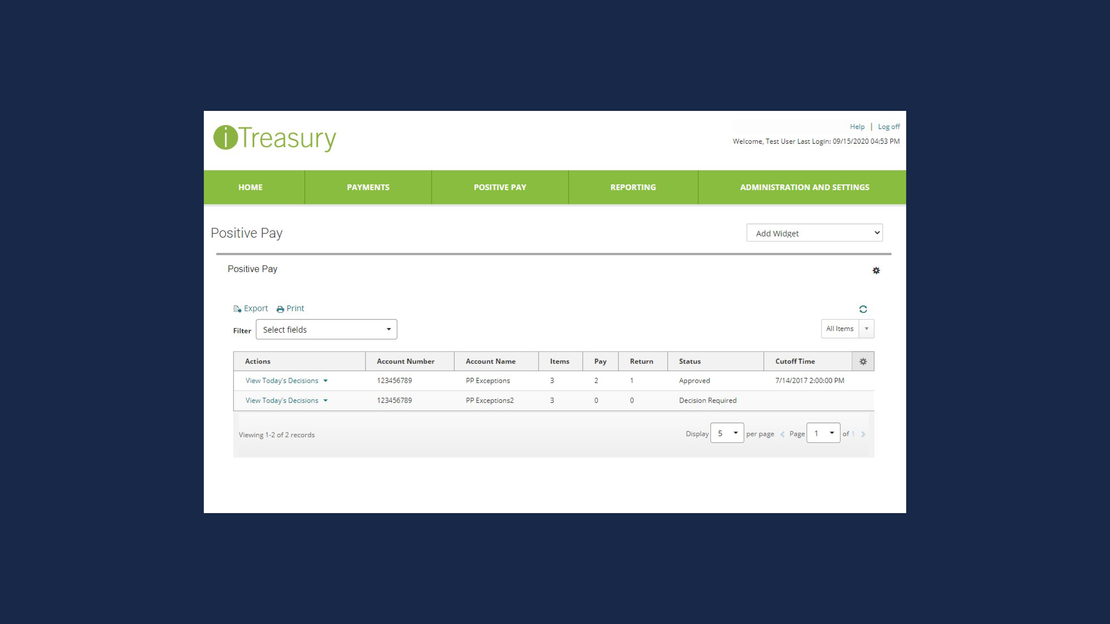Open the Select fields filter dropdown
The image size is (1110, 624).
click(326, 329)
